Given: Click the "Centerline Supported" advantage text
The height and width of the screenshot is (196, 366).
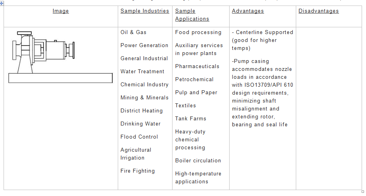Looking at the screenshot, I should (x=264, y=32).
